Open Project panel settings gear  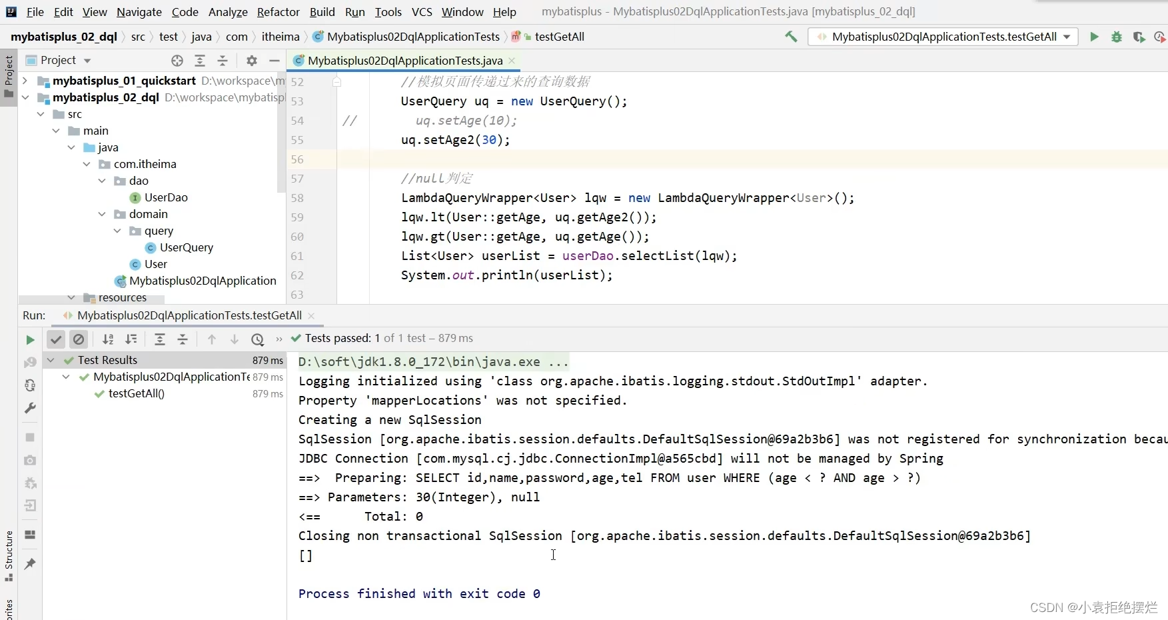pyautogui.click(x=252, y=61)
